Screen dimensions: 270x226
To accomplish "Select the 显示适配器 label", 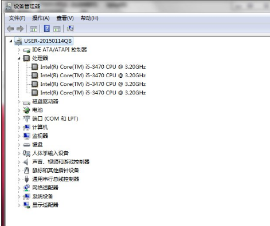I will pos(45,205).
